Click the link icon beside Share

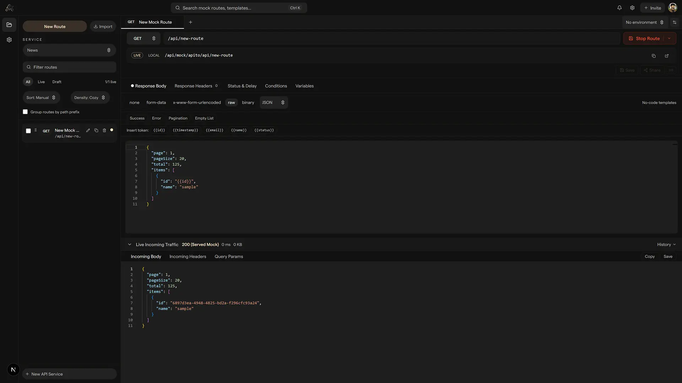[671, 70]
